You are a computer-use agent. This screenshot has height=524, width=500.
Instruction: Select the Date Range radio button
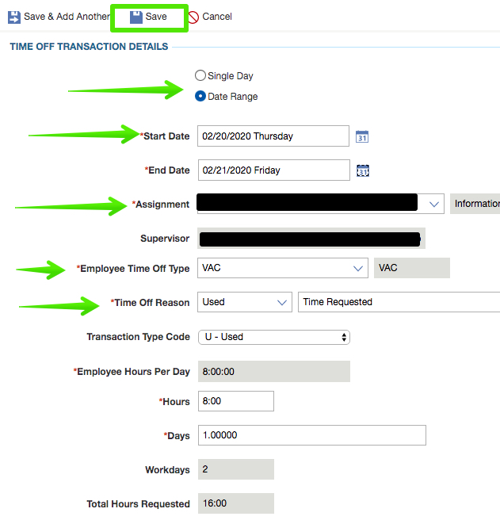(200, 96)
